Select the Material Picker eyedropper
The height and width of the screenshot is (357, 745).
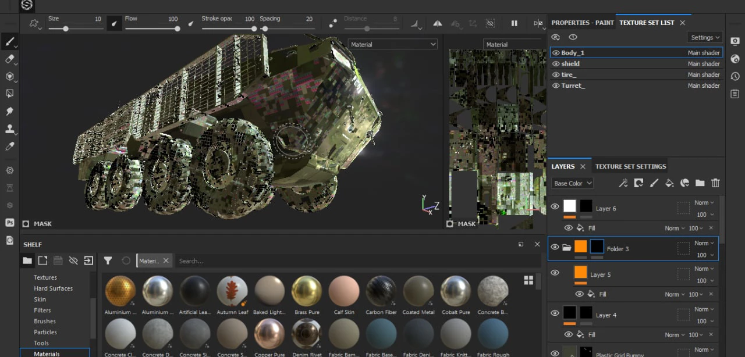coord(9,147)
